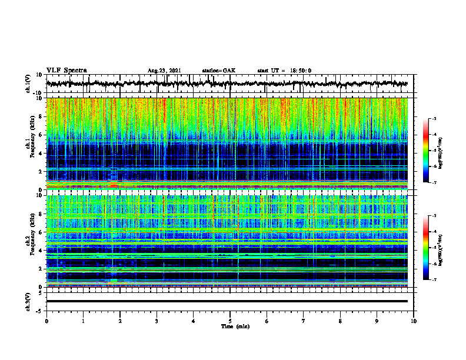This screenshot has width=466, height=360.
Task: Click the '-7' label on ch.1 colorbar
Action: pos(434,182)
